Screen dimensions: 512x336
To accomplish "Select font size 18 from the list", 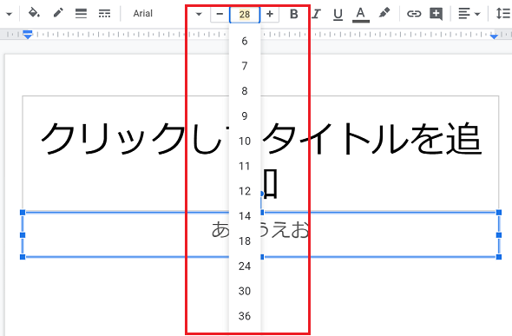I will pyautogui.click(x=245, y=241).
